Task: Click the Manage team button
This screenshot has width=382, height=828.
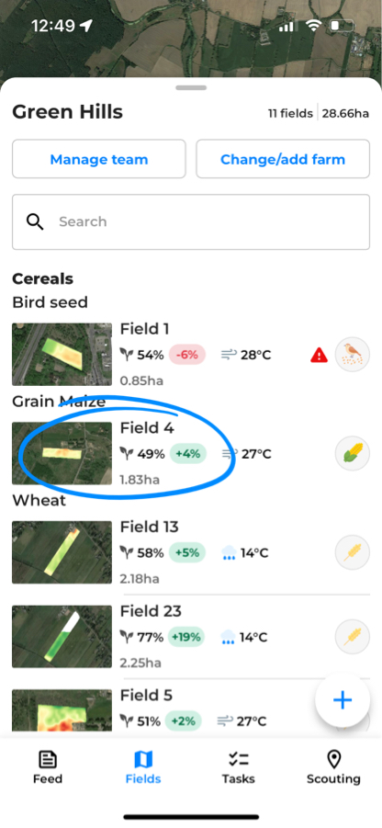Action: [x=99, y=159]
